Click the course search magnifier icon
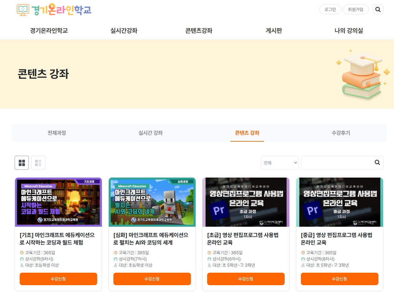Screen dimensions: 394x293 click(377, 163)
